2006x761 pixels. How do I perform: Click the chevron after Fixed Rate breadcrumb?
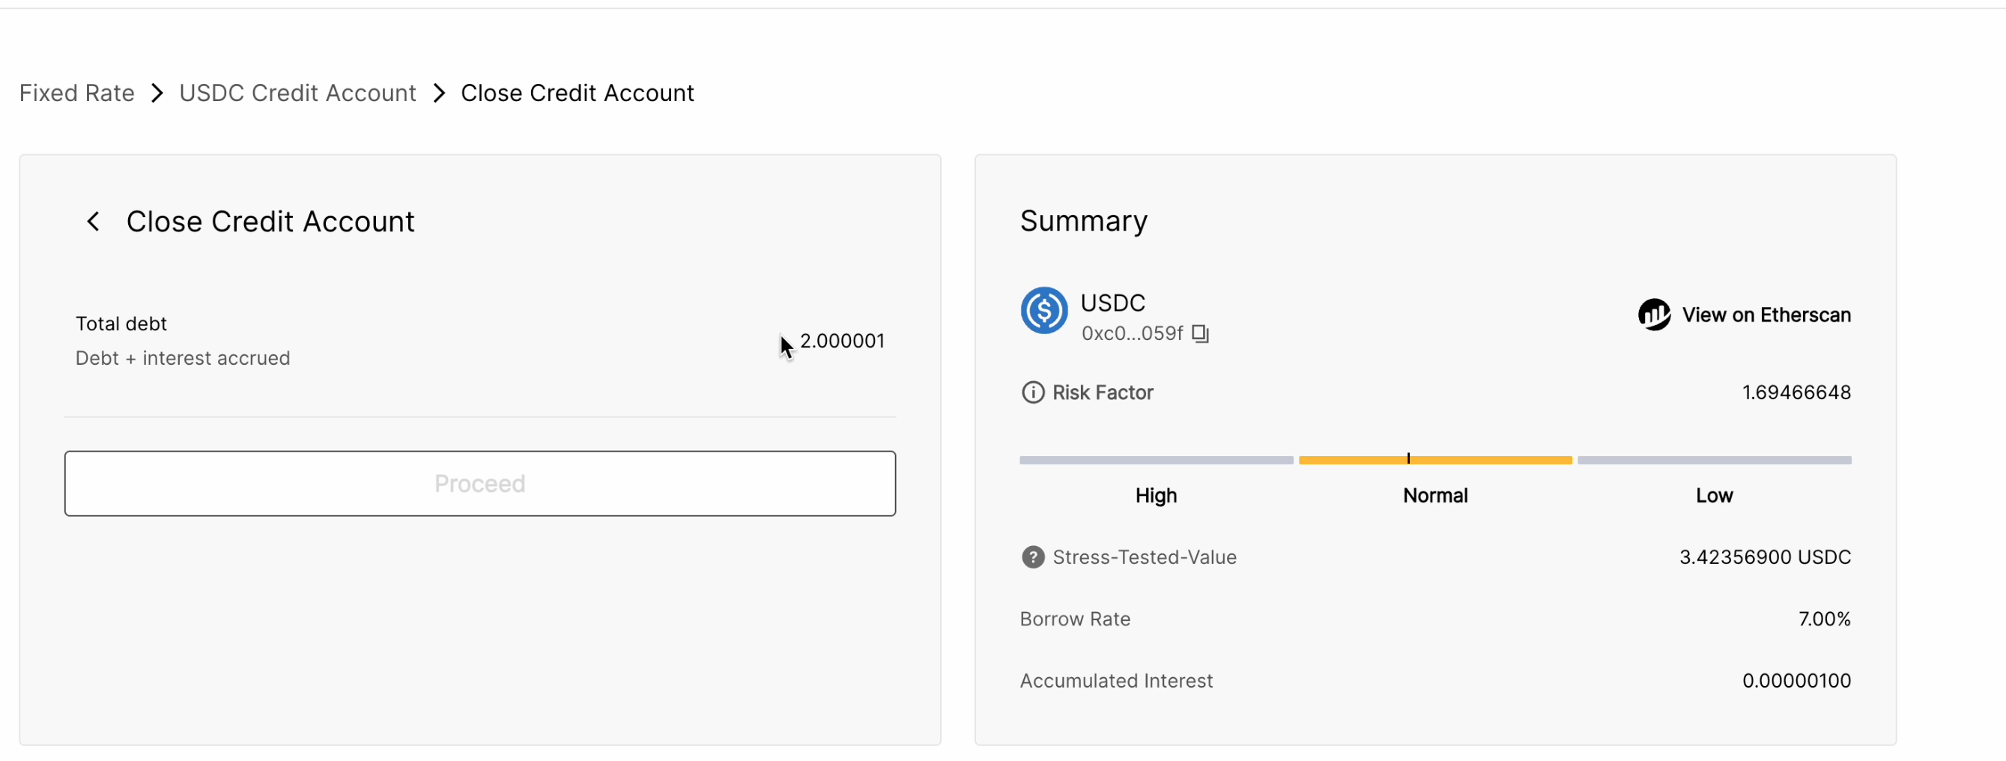point(157,94)
